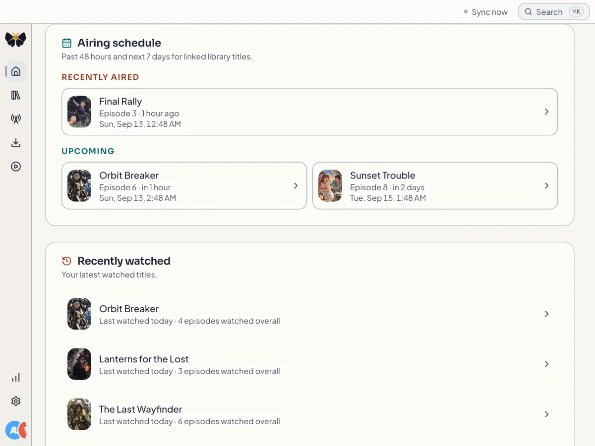This screenshot has height=446, width=595.
Task: Click '3 episodes watched overall' text
Action: tap(229, 371)
